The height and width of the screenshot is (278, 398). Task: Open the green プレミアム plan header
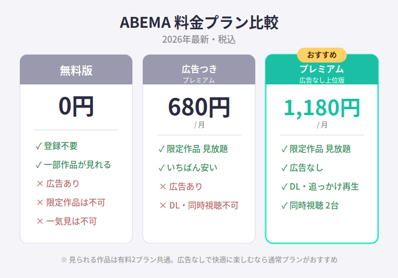(x=322, y=69)
